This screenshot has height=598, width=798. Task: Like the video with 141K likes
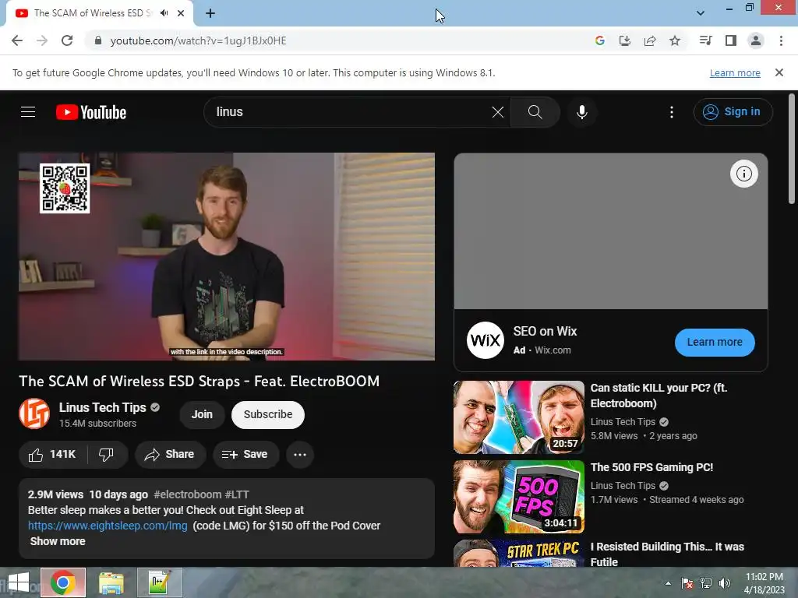click(x=52, y=455)
